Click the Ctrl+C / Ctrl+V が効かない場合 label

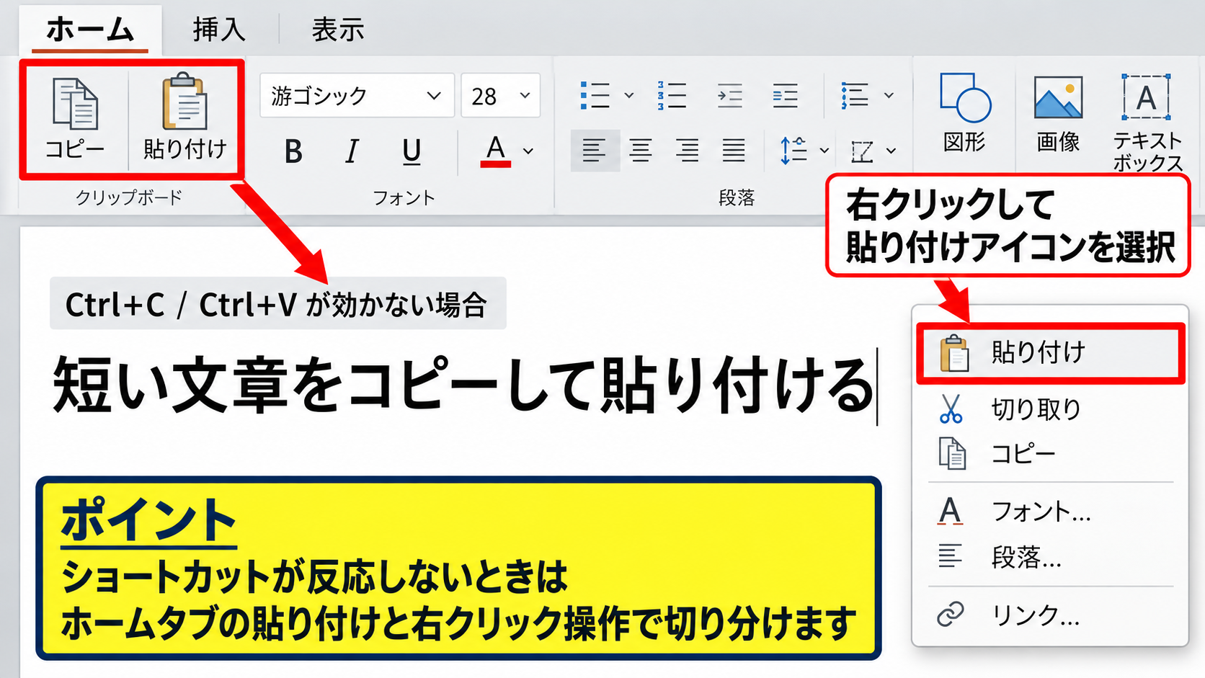pyautogui.click(x=277, y=304)
